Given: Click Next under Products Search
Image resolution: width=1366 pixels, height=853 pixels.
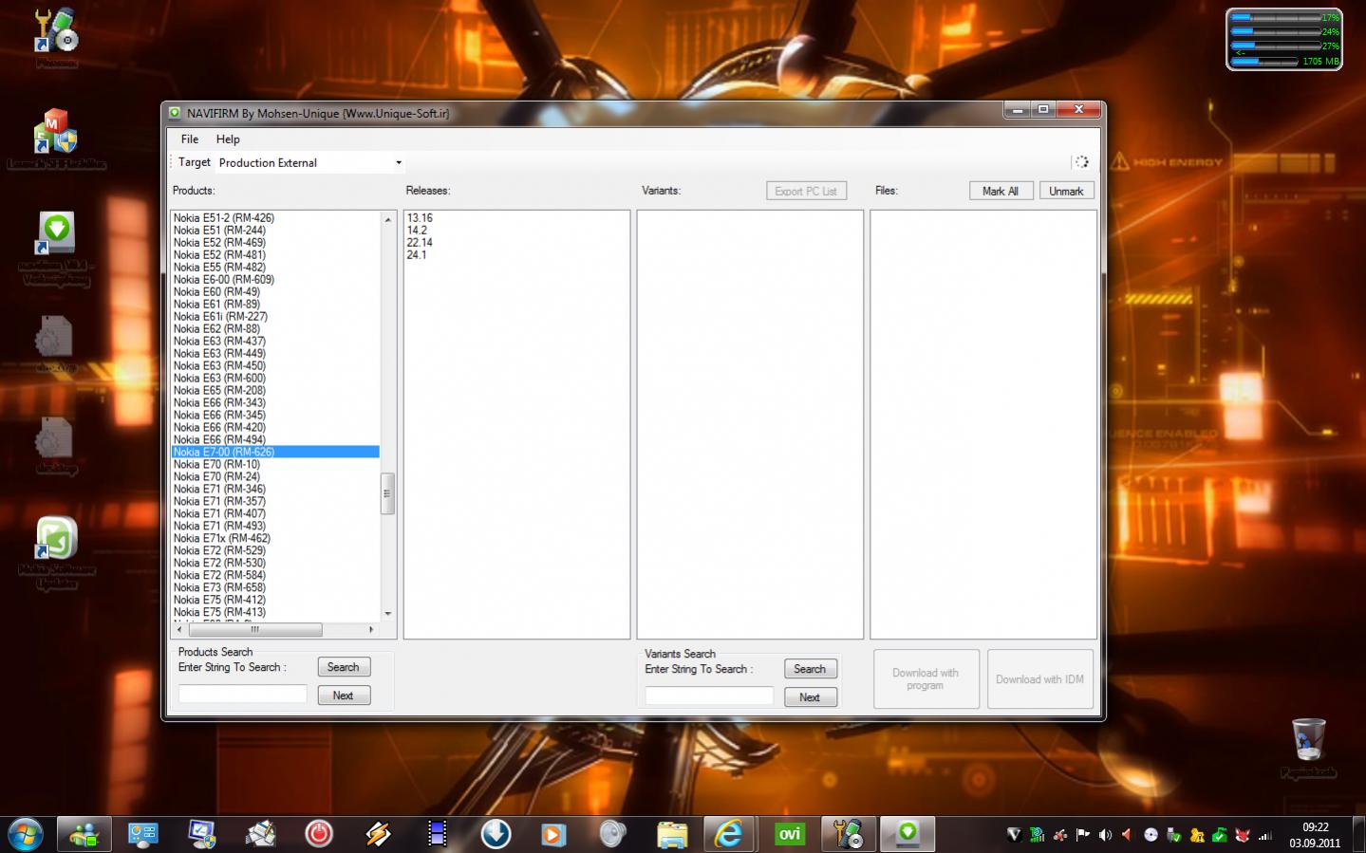Looking at the screenshot, I should pyautogui.click(x=343, y=695).
